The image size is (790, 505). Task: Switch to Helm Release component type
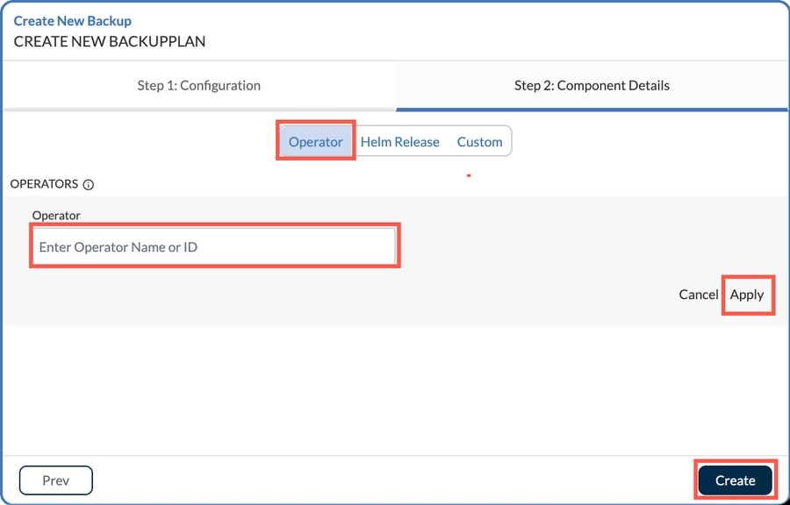click(399, 142)
